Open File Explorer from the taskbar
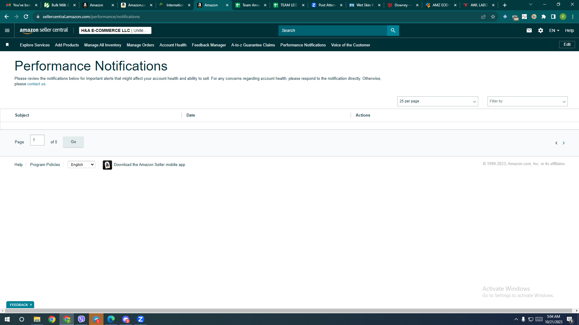Image resolution: width=579 pixels, height=325 pixels. [37, 319]
